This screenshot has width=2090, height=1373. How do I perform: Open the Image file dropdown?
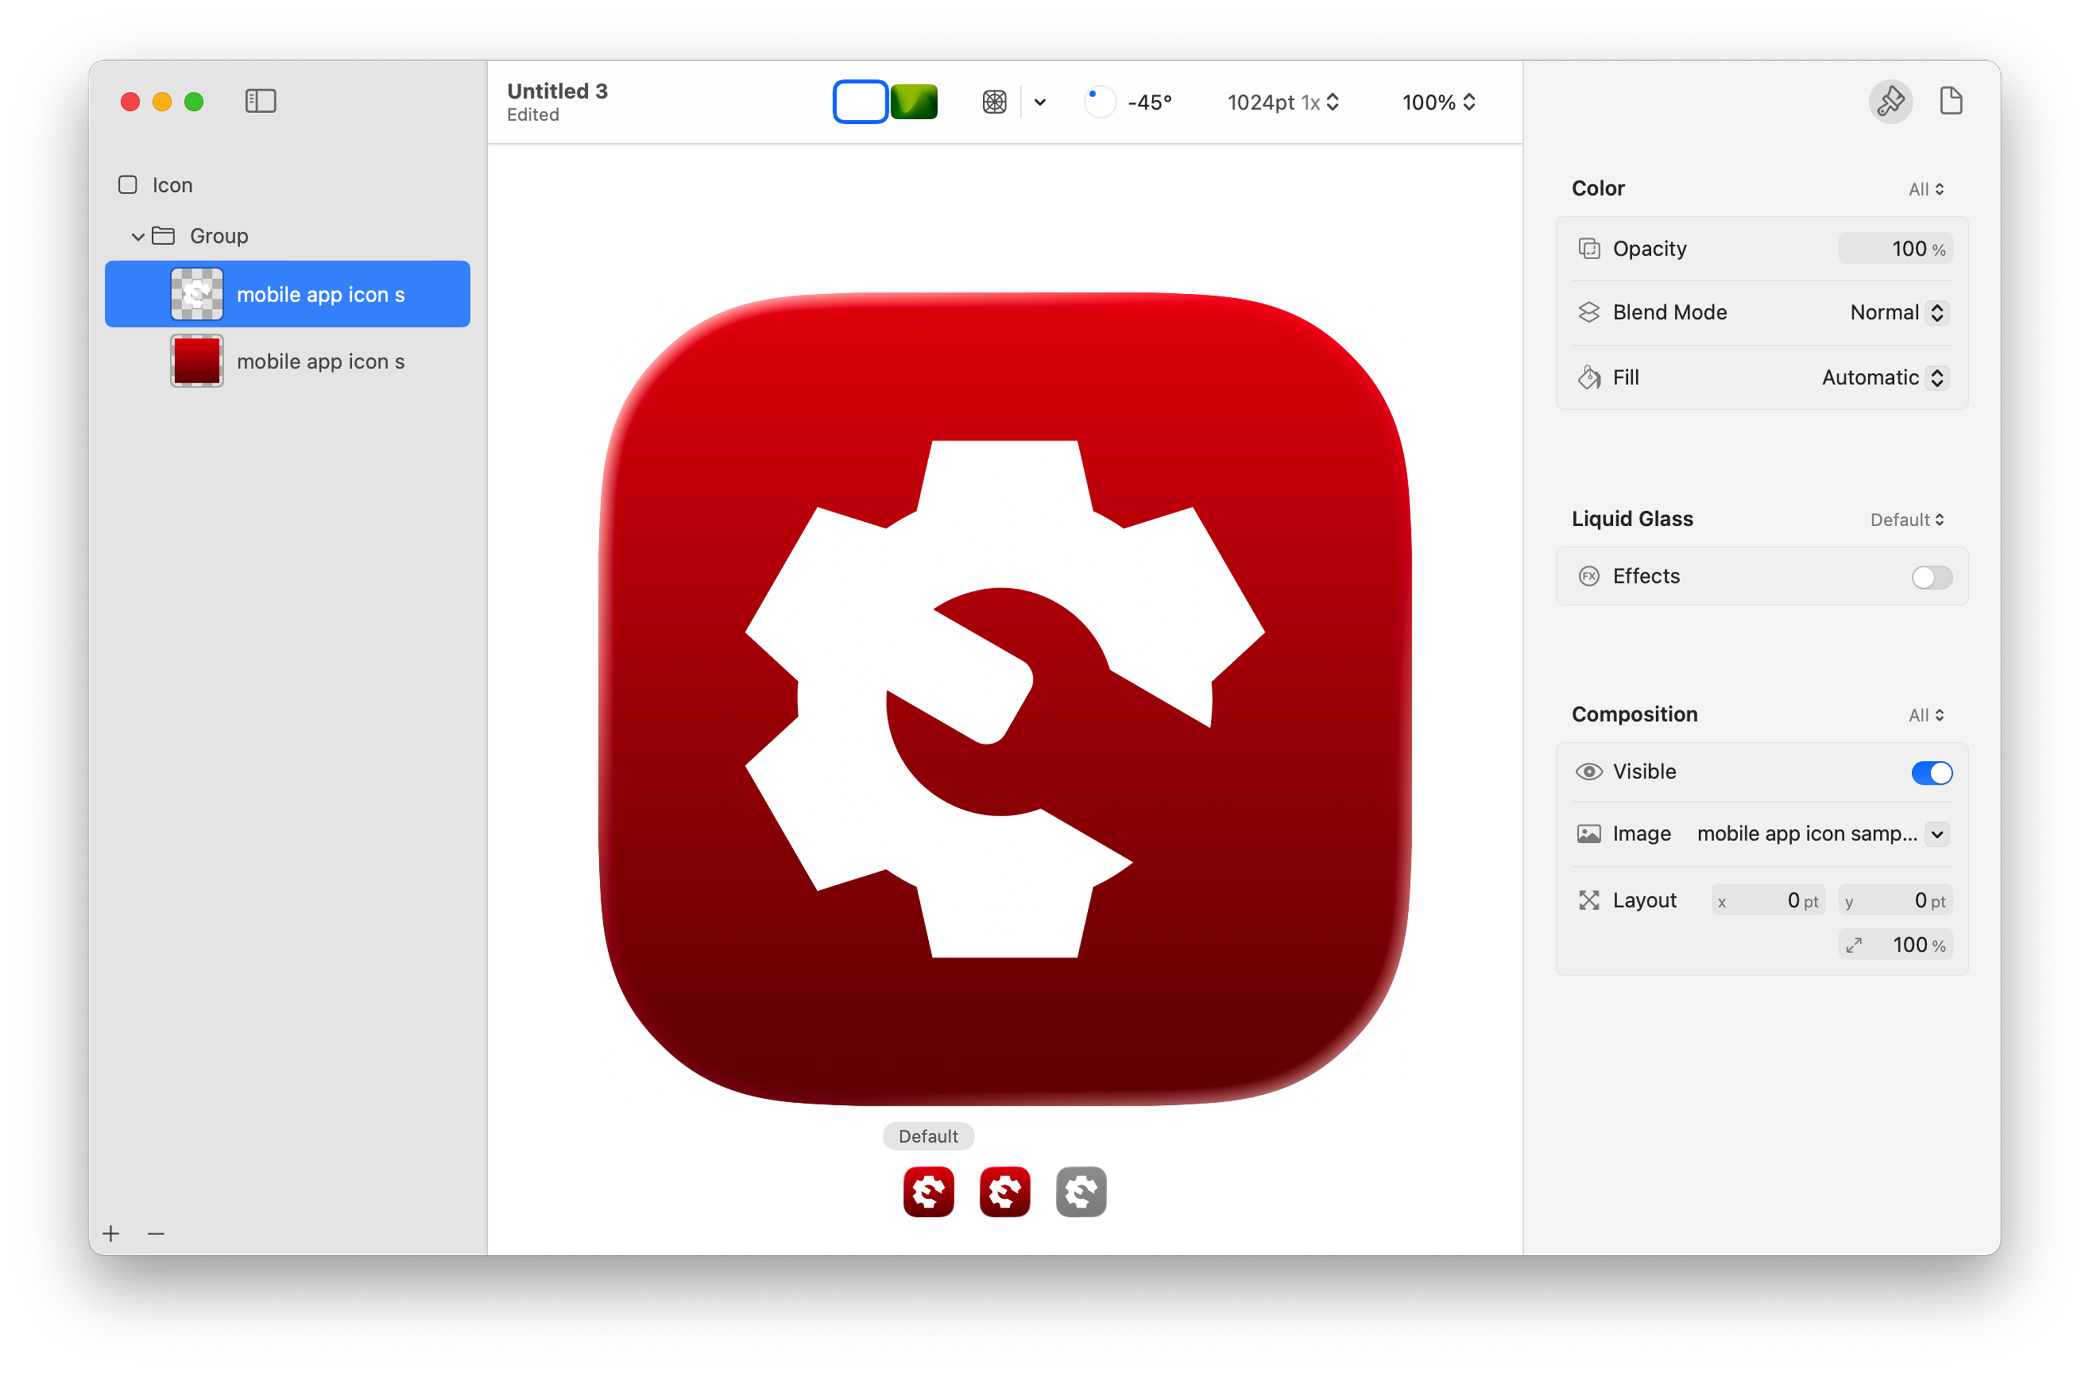click(x=1936, y=833)
